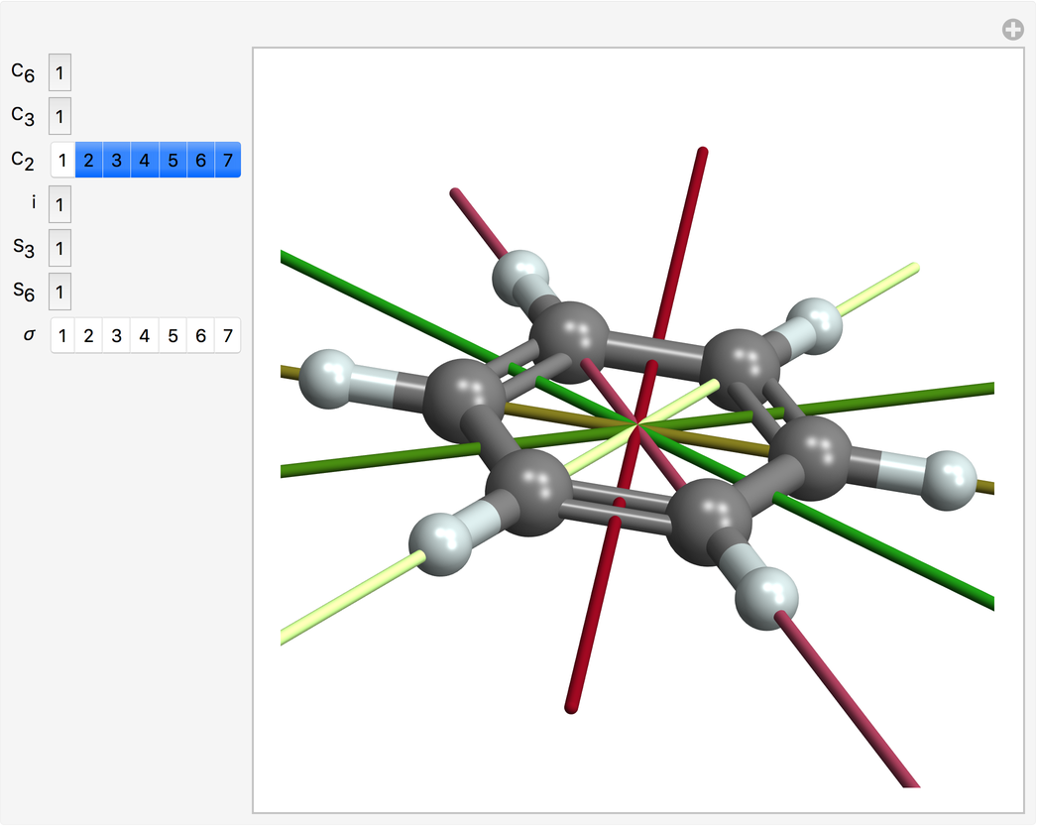This screenshot has height=827, width=1037.
Task: Enable C2 axis number 1
Action: coord(62,161)
